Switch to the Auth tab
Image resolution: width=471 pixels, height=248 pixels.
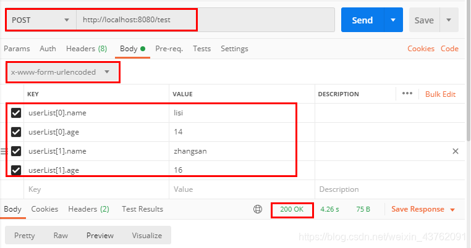48,49
